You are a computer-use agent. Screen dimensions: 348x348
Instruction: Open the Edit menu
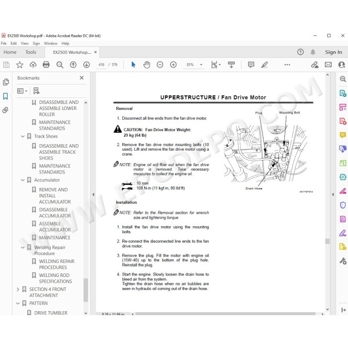click(x=13, y=43)
